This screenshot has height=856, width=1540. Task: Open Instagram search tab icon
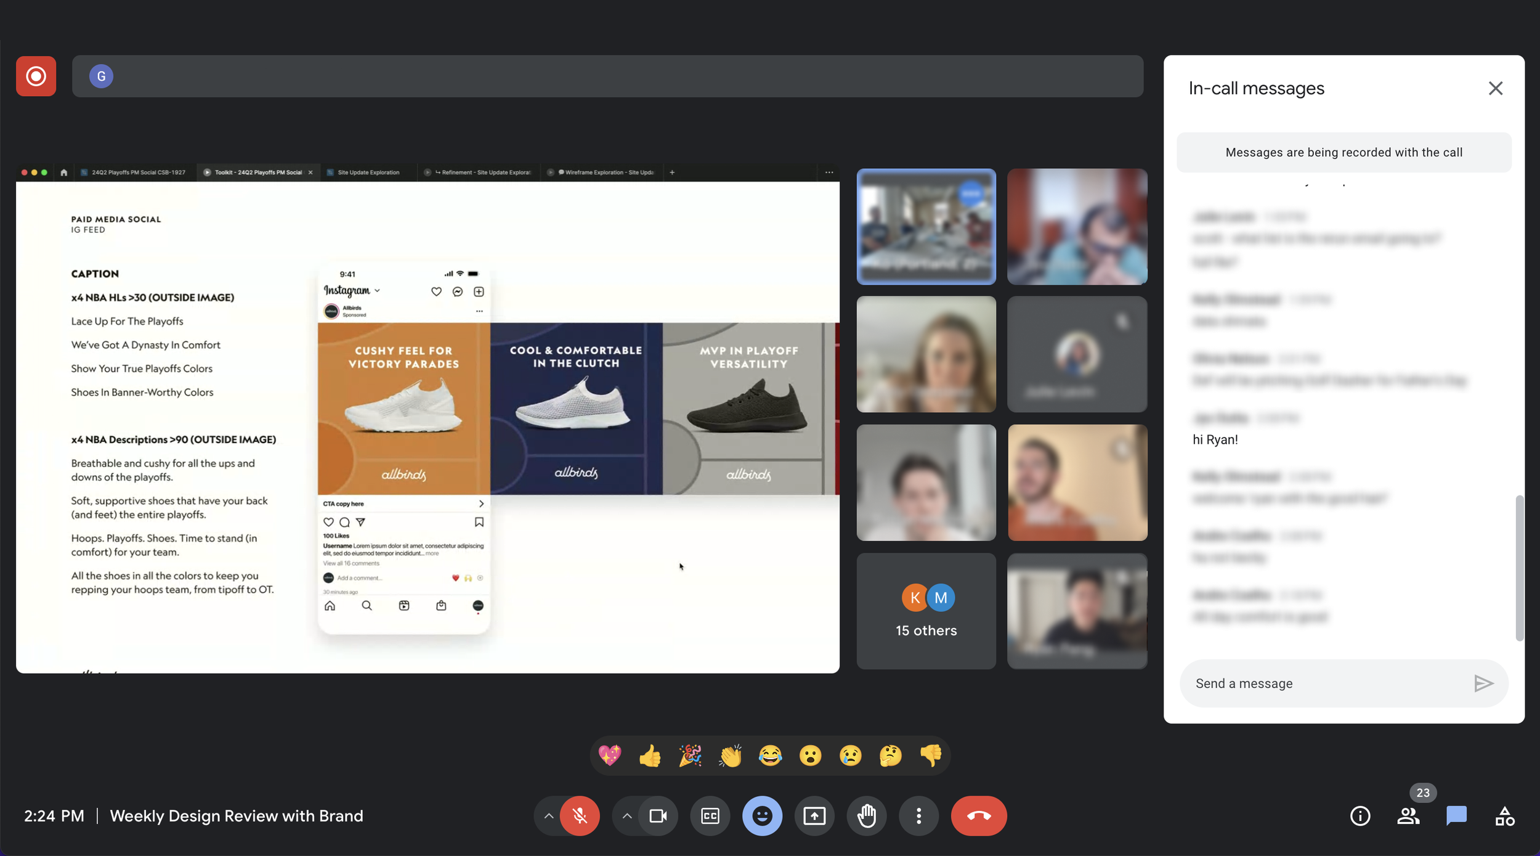(x=367, y=606)
